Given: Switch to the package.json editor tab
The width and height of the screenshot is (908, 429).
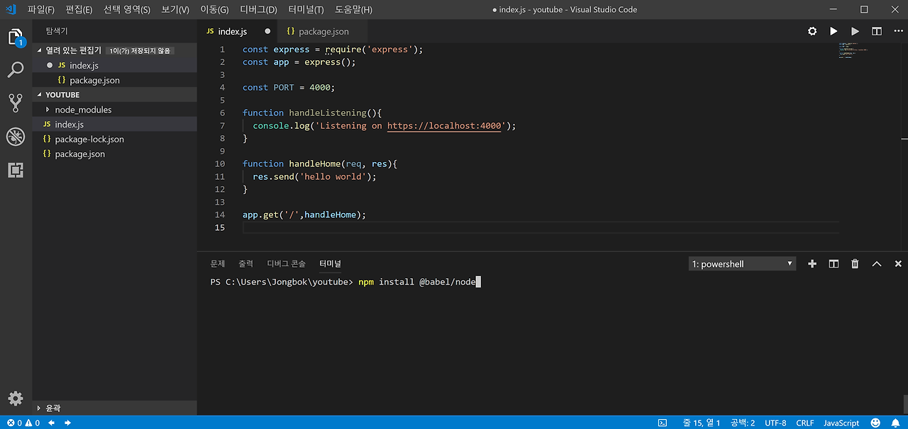Looking at the screenshot, I should pos(323,31).
